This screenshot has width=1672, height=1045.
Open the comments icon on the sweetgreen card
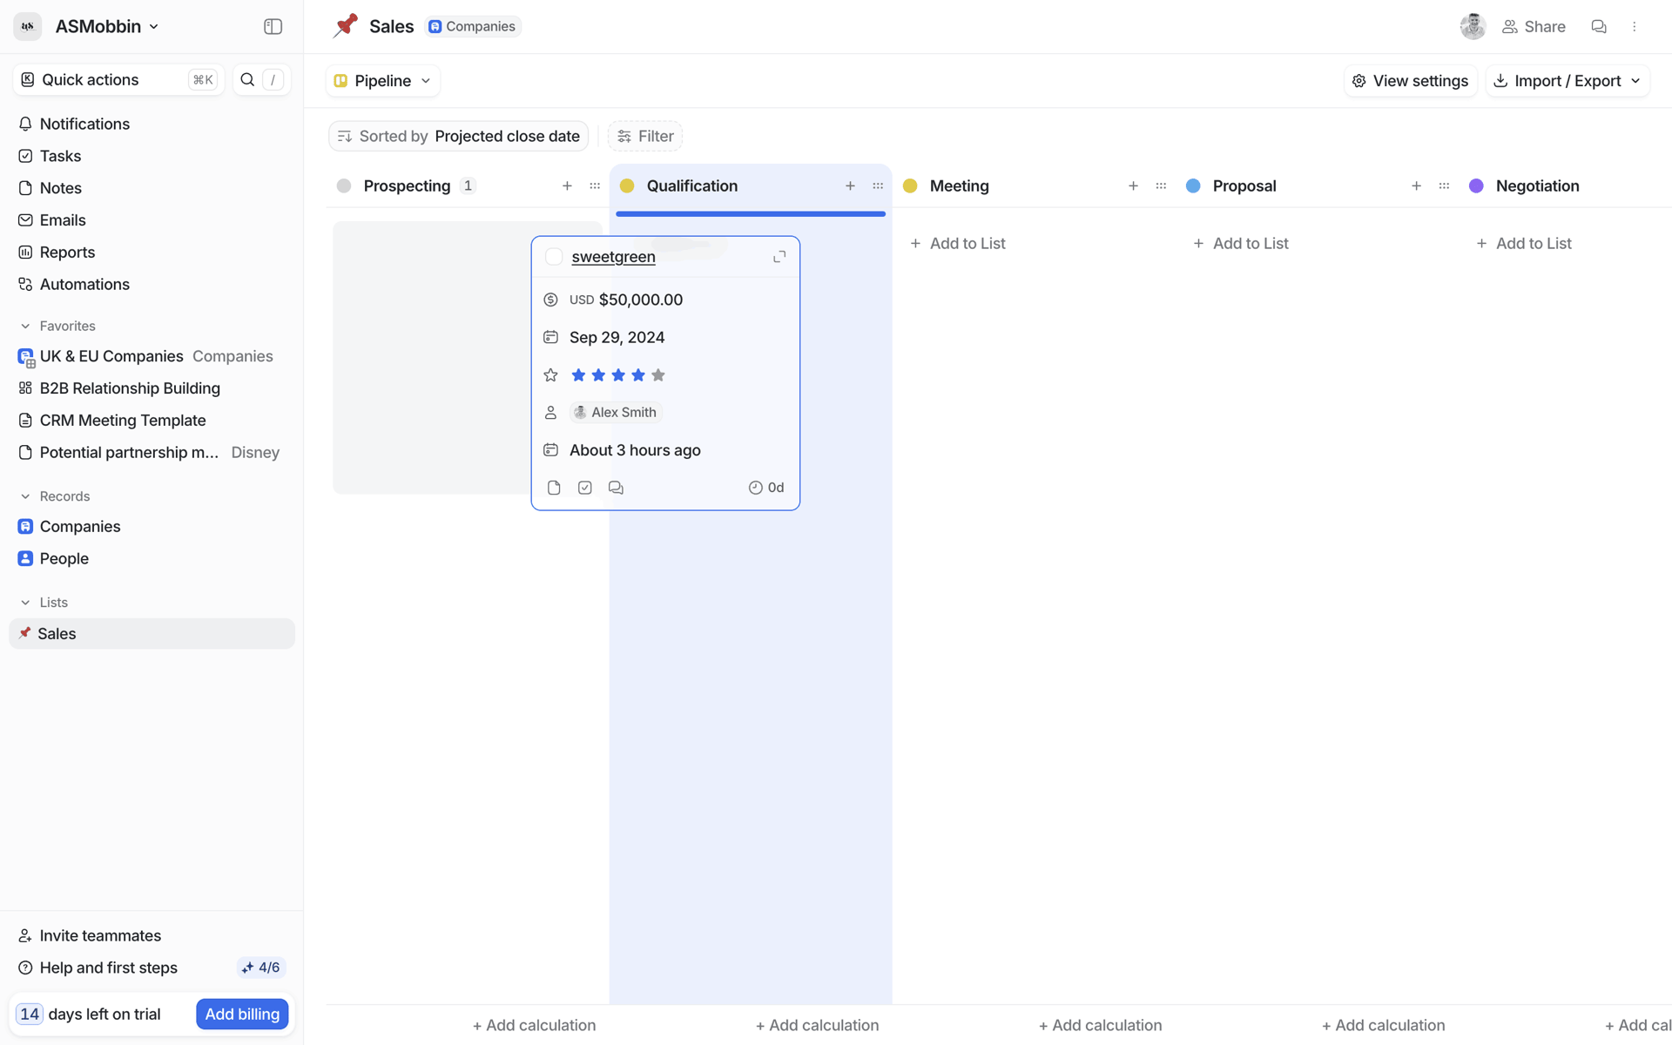(616, 488)
